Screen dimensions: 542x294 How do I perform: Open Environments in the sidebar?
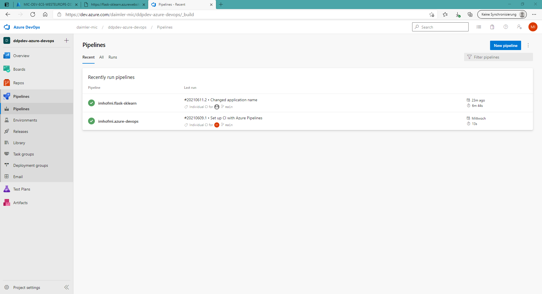pos(37,120)
